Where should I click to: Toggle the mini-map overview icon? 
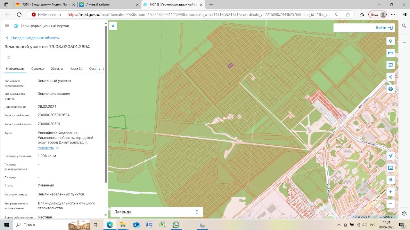click(390, 168)
